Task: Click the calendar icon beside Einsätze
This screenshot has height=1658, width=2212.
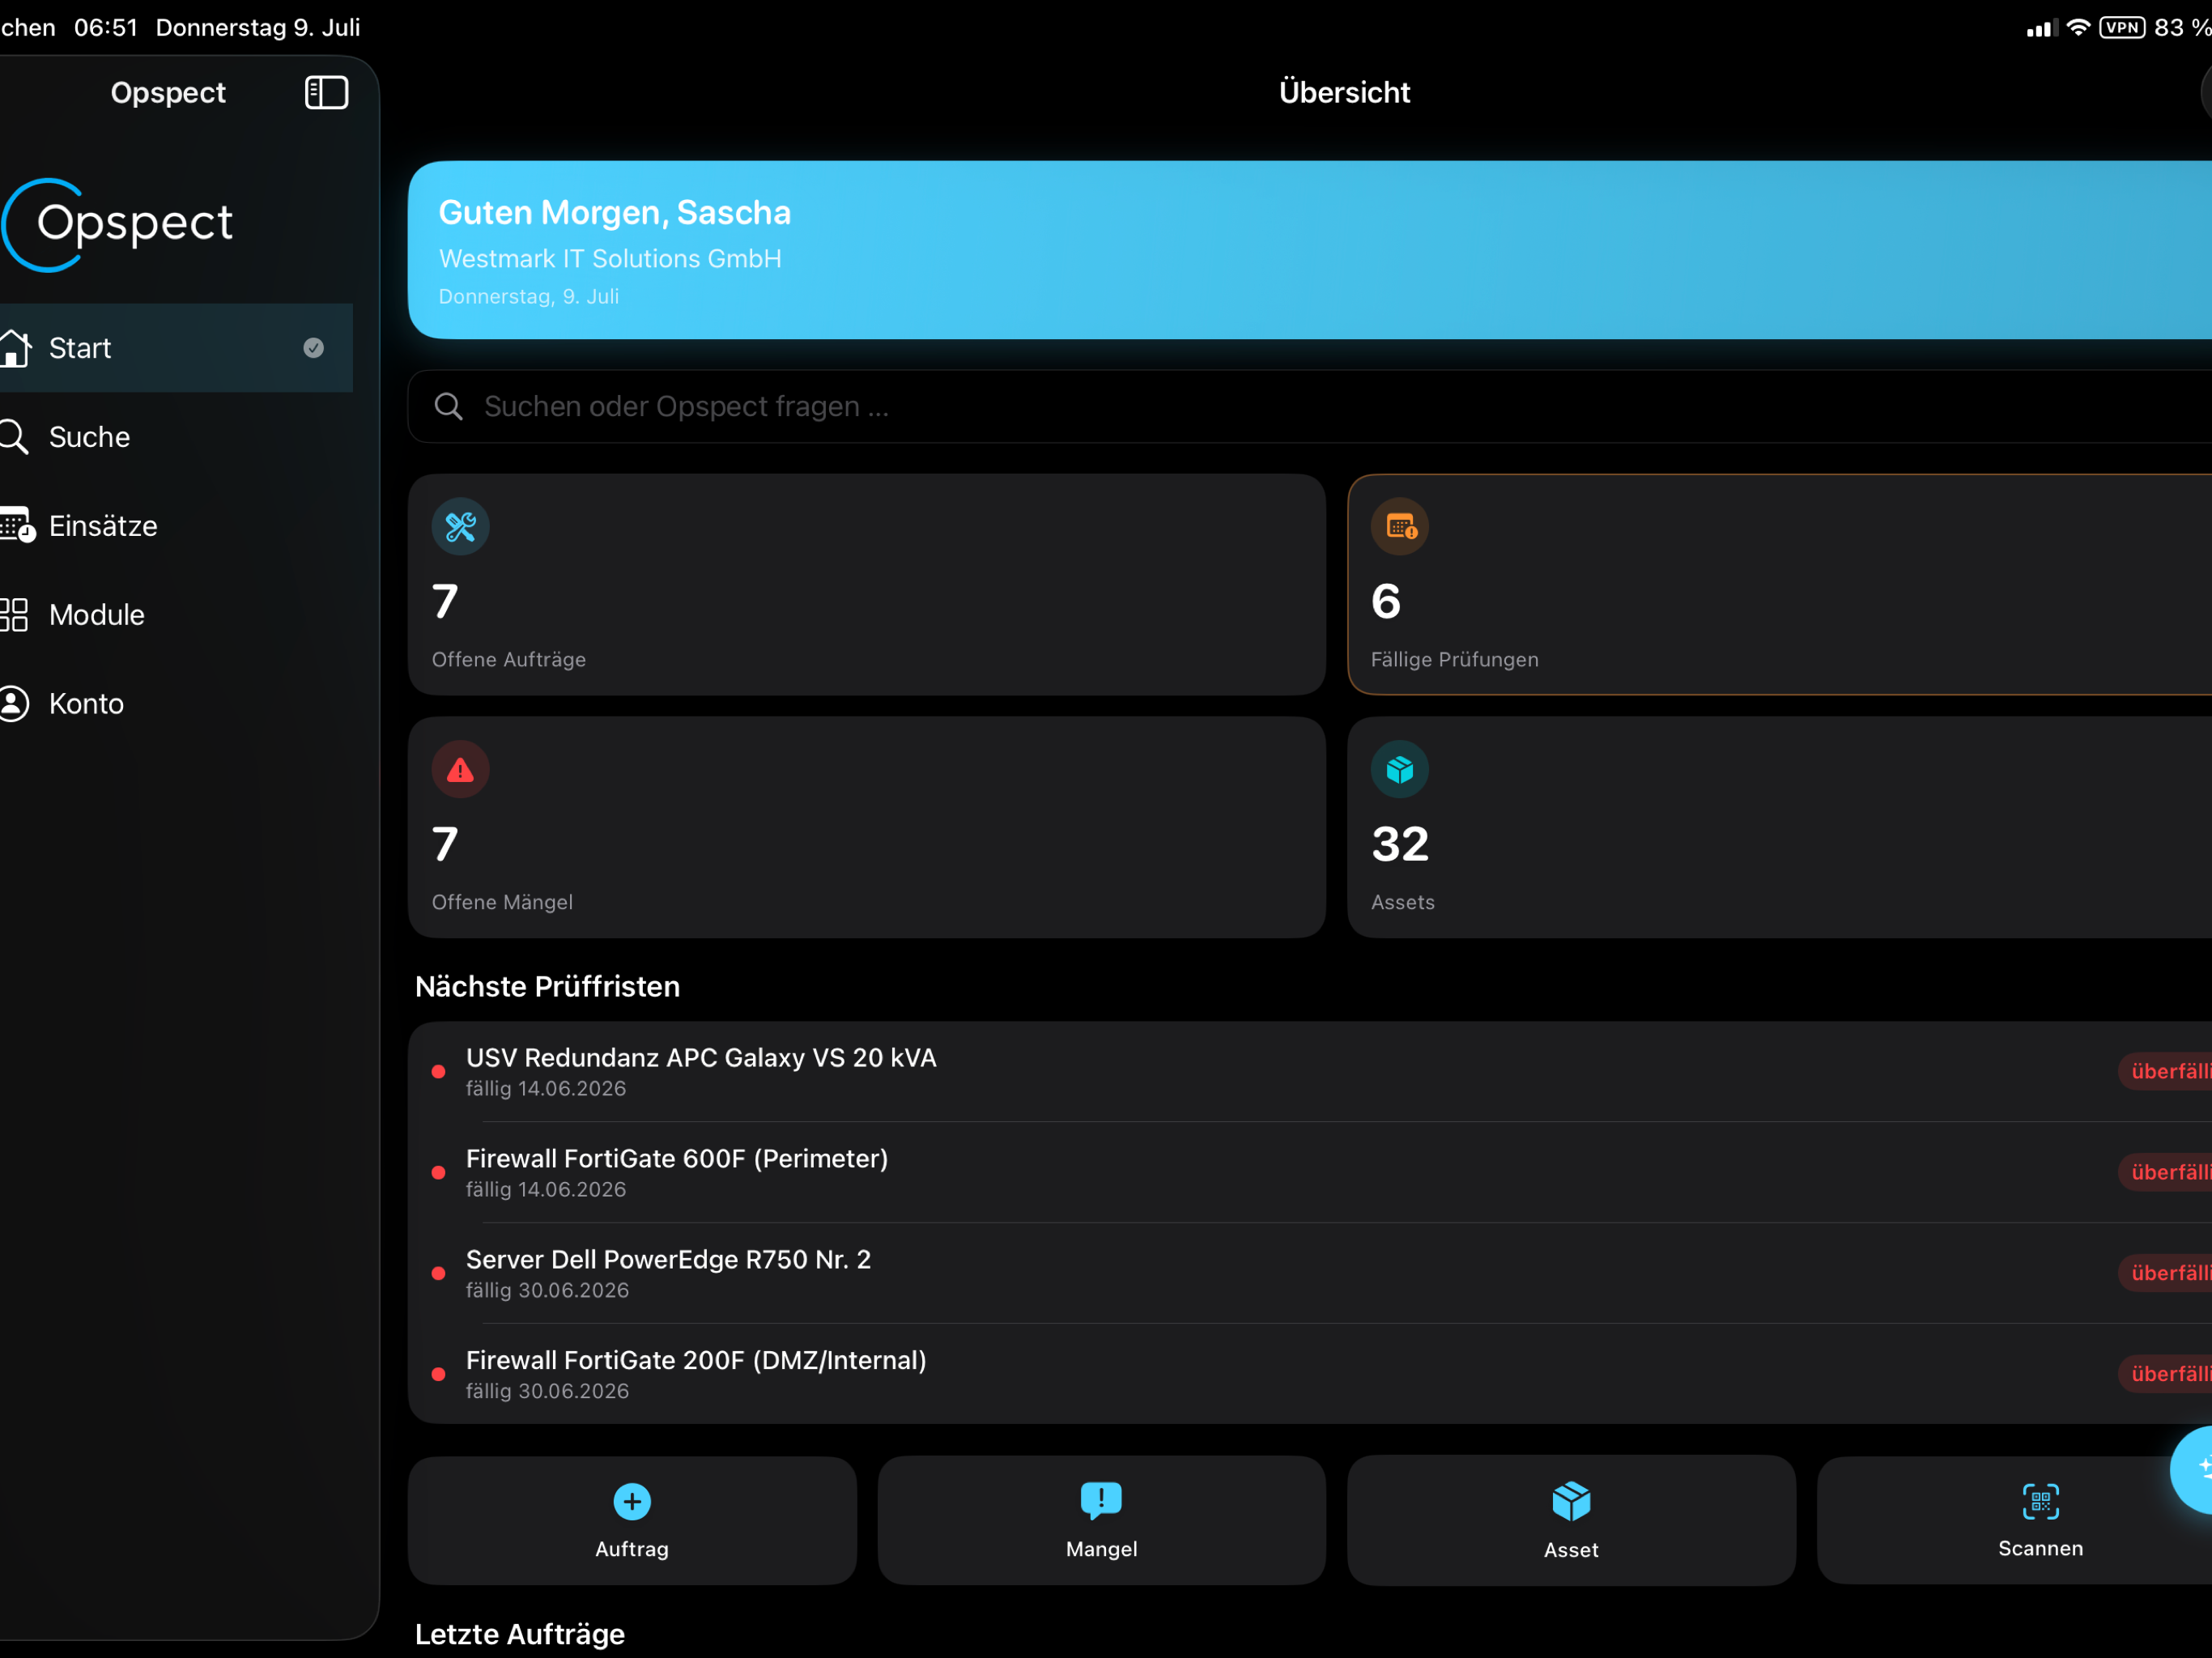Action: point(17,526)
